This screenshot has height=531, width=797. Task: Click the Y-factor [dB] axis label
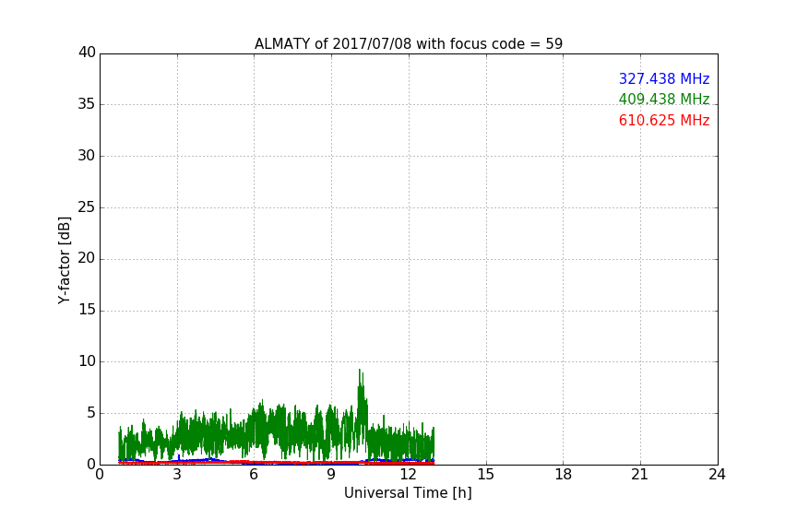(x=64, y=260)
